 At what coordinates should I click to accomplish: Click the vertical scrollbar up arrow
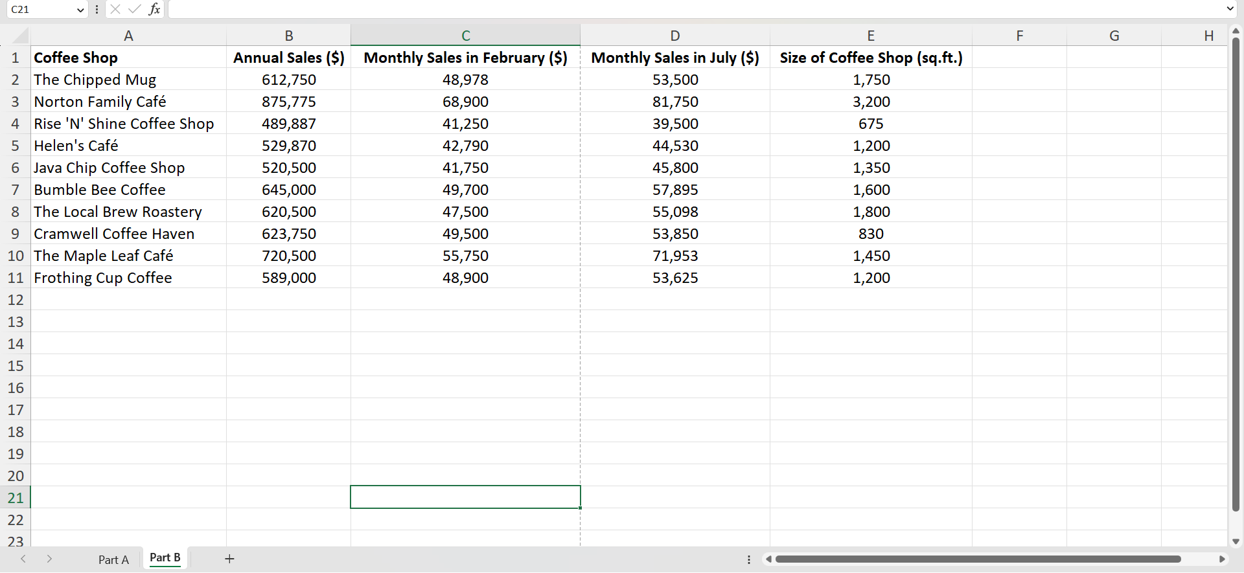pos(1236,30)
